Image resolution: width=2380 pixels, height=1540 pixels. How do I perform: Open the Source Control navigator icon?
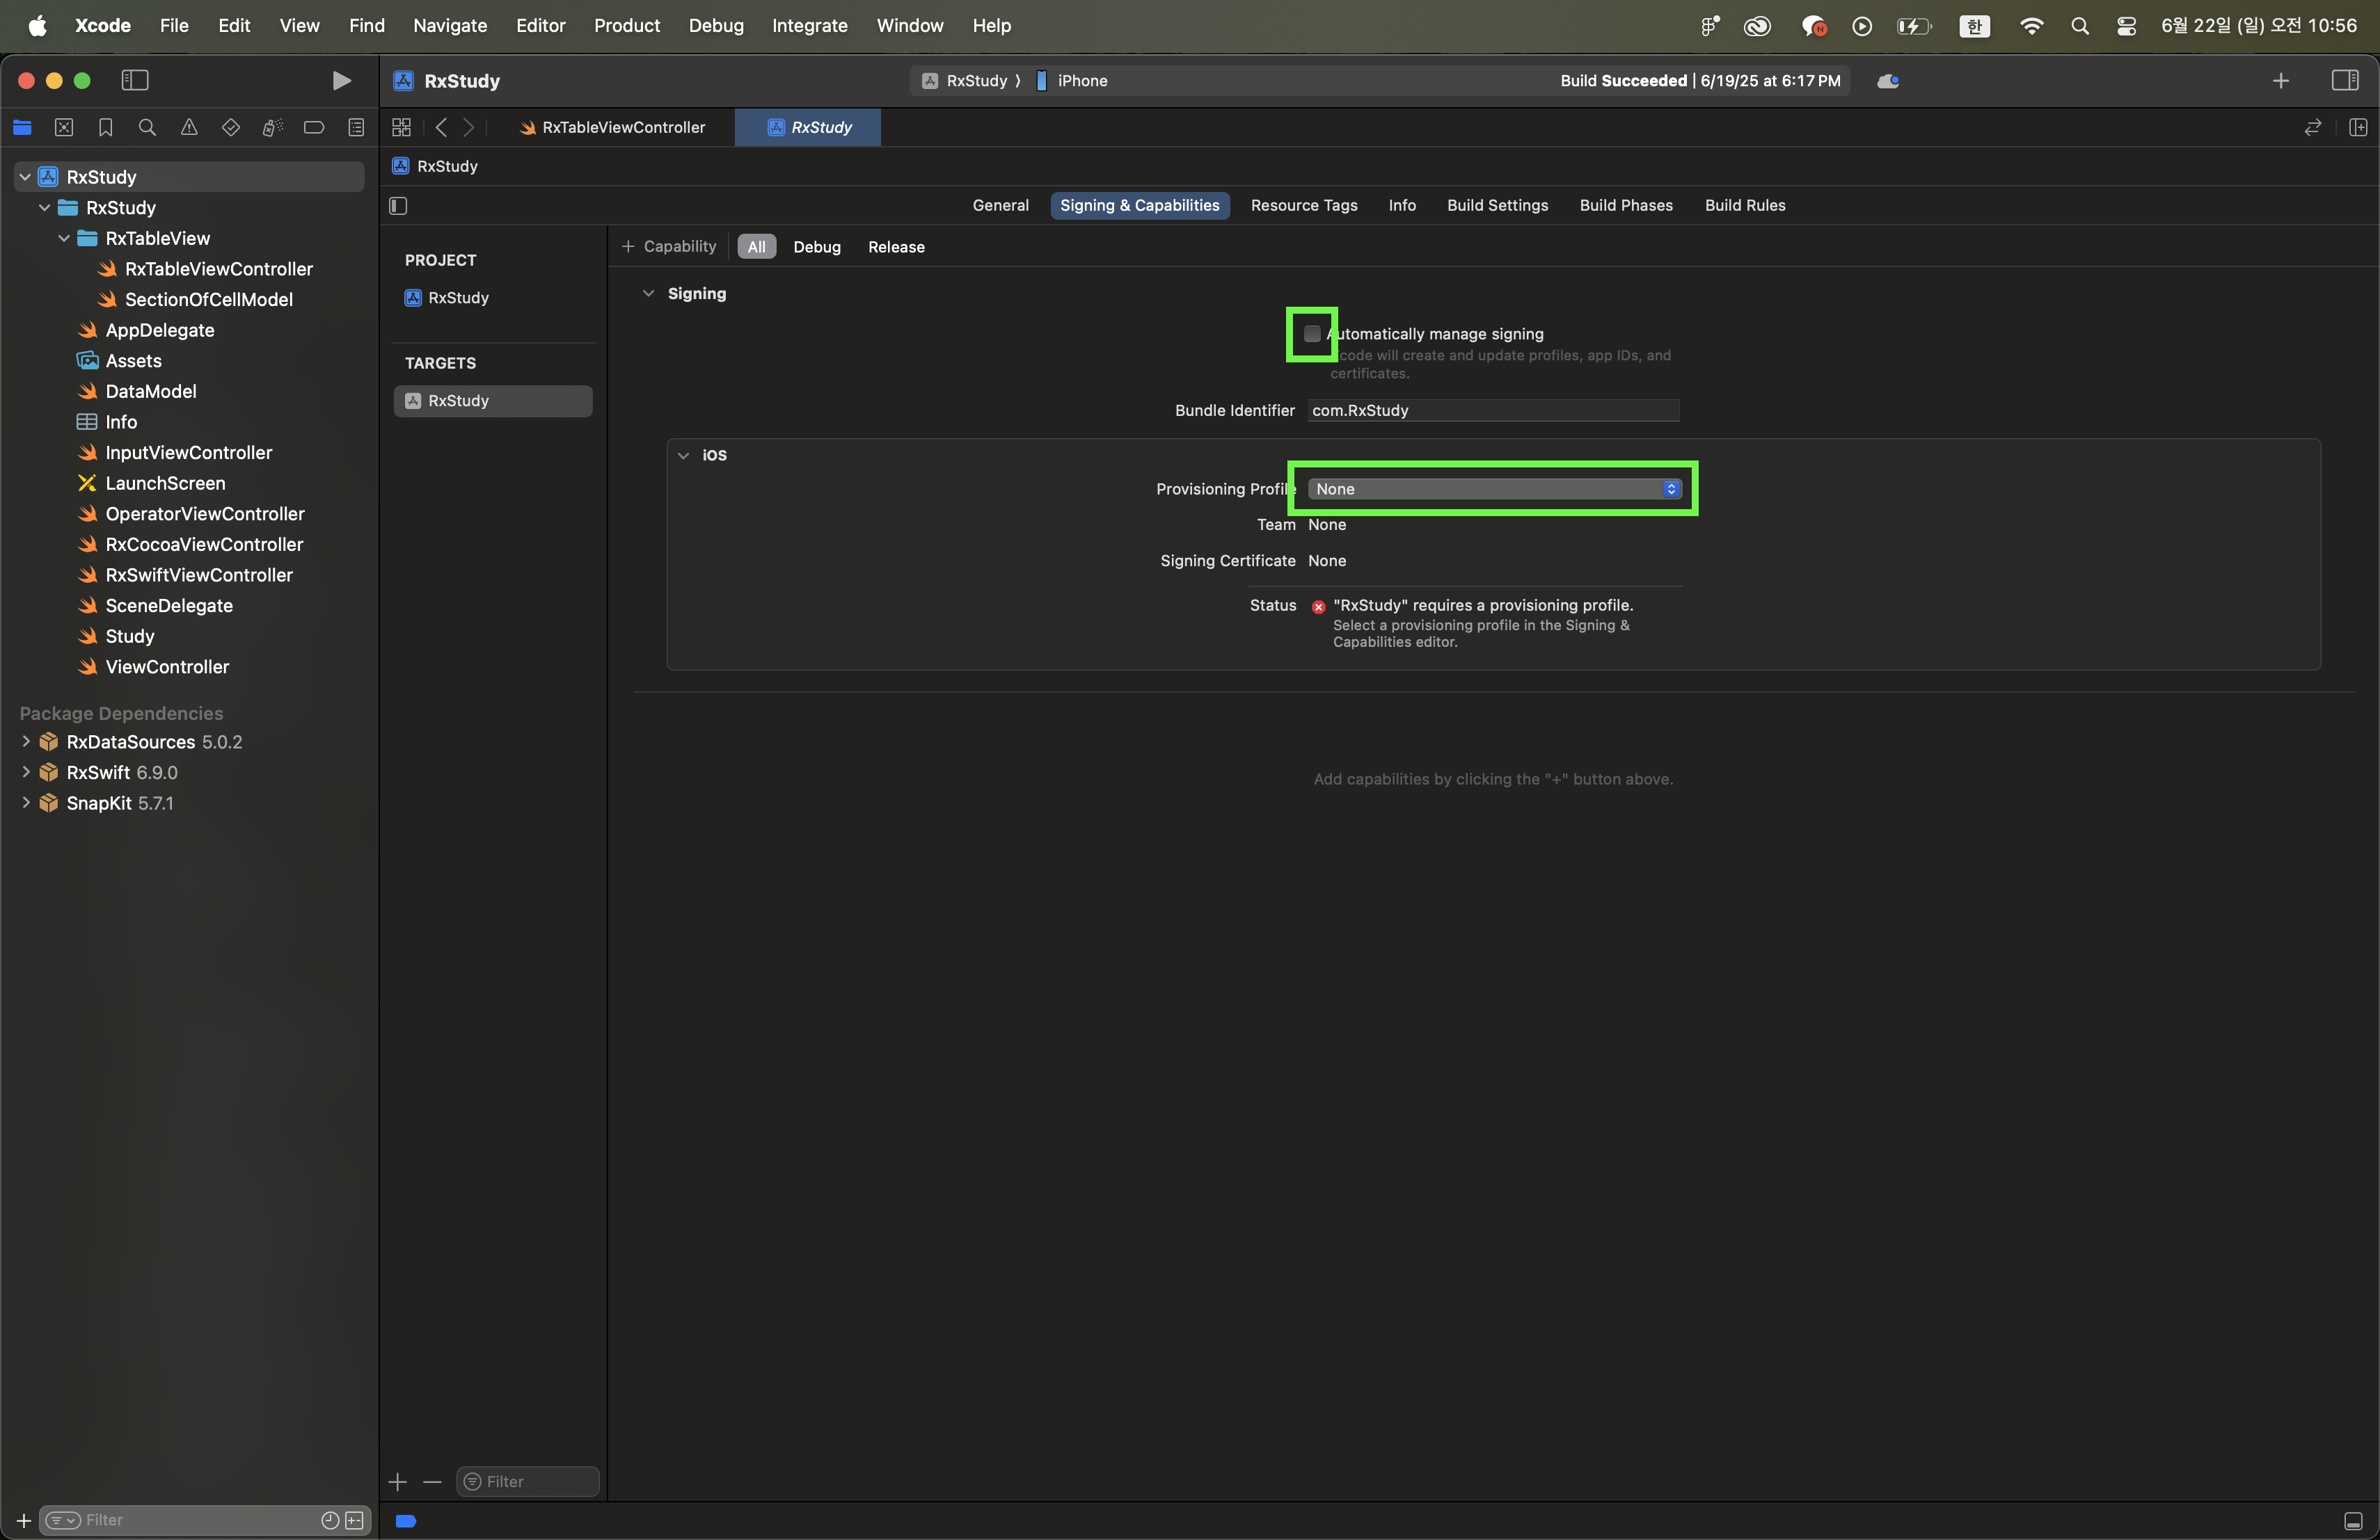tap(64, 127)
